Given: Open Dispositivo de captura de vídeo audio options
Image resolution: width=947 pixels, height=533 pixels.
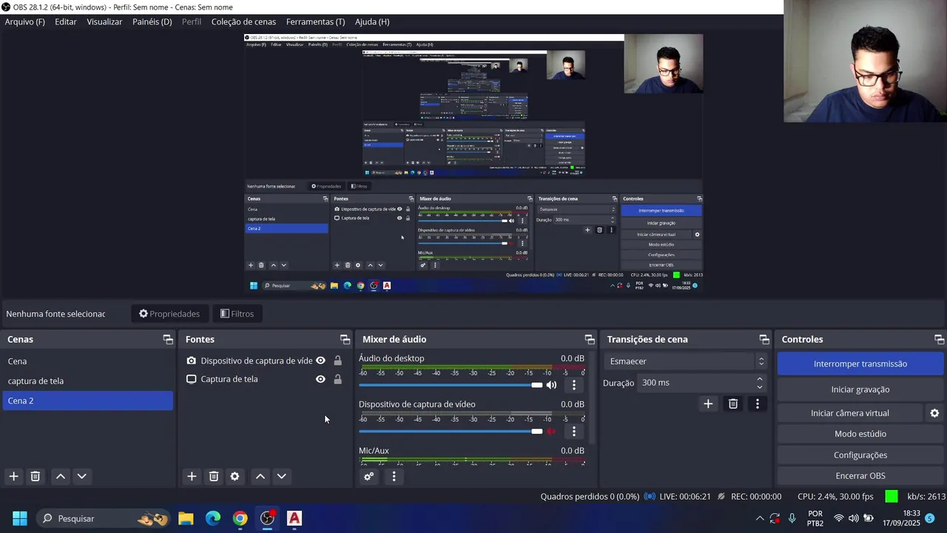Looking at the screenshot, I should click(574, 431).
